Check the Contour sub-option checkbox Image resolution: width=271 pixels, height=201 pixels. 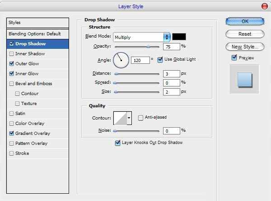coord(17,94)
